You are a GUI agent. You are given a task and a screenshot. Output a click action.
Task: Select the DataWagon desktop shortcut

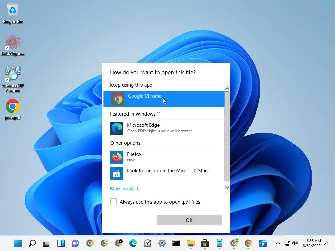[13, 45]
